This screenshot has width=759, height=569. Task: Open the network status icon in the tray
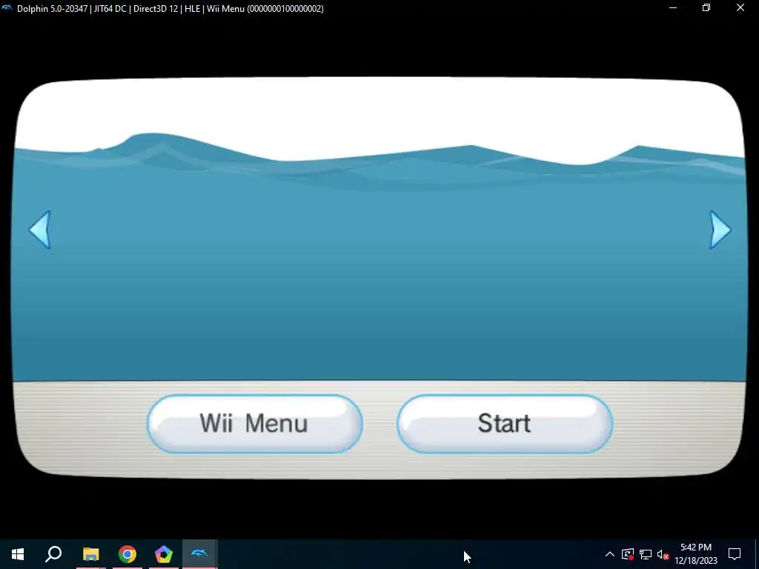[646, 554]
